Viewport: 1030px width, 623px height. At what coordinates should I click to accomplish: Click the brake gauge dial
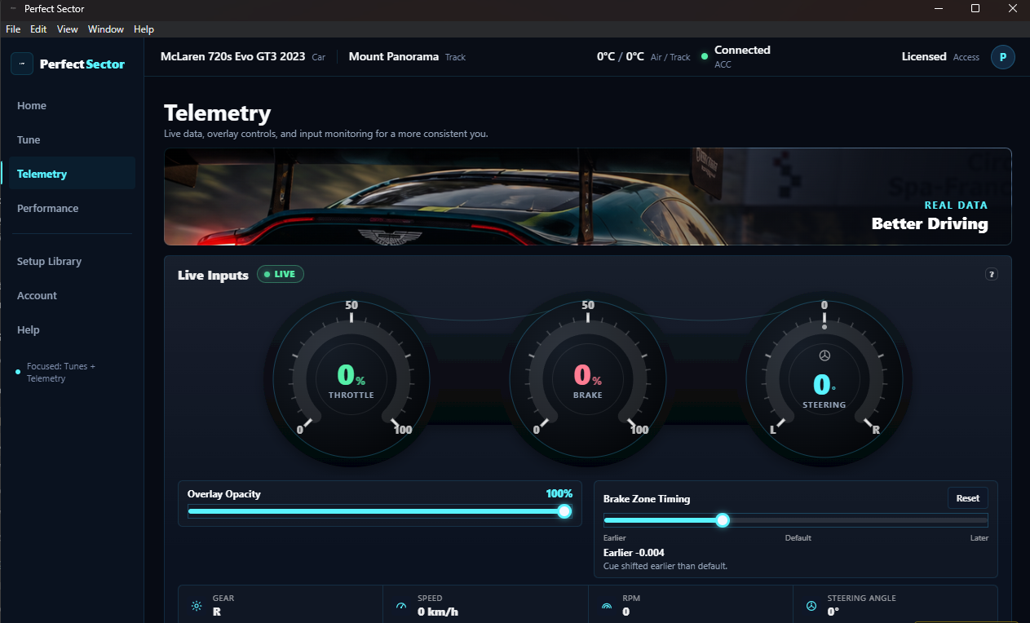[x=588, y=378]
